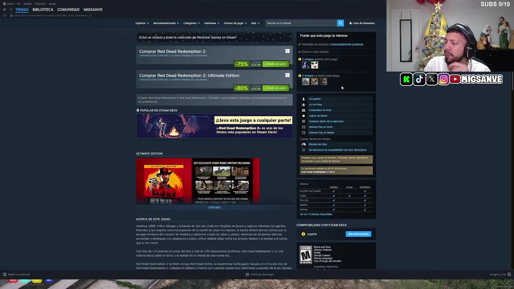Click the yellow Steam Deck Jugable info icon
Viewport: 514px width, 289px height.
tap(303, 234)
